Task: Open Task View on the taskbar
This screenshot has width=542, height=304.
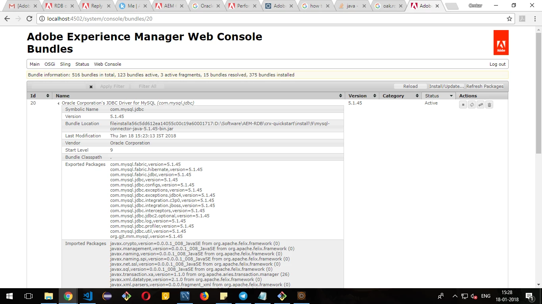Action: click(28, 296)
